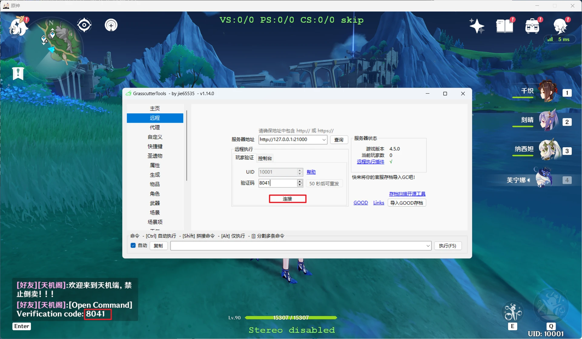Open the Adventurer Handbook book icon
This screenshot has width=582, height=339.
505,25
